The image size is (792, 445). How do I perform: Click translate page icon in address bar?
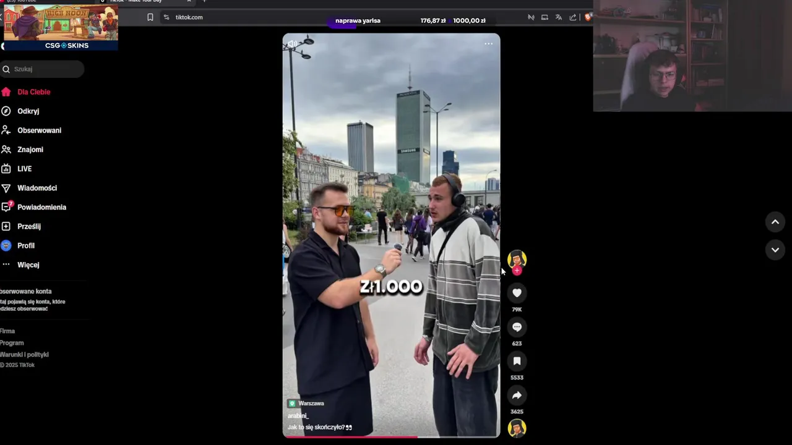[x=559, y=17]
